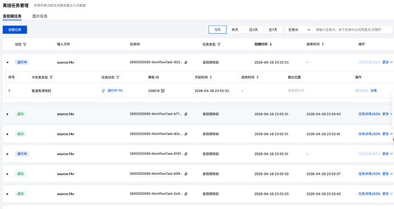Select the 昨天 time range
The width and height of the screenshot is (394, 209).
tap(235, 30)
